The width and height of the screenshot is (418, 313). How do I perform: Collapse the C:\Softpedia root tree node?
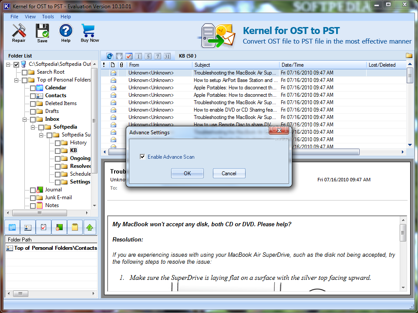pyautogui.click(x=8, y=65)
